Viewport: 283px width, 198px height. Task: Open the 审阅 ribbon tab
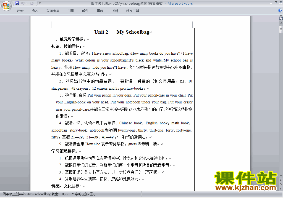[x=100, y=11]
